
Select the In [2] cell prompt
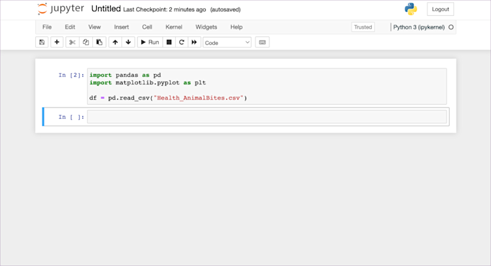coord(71,75)
